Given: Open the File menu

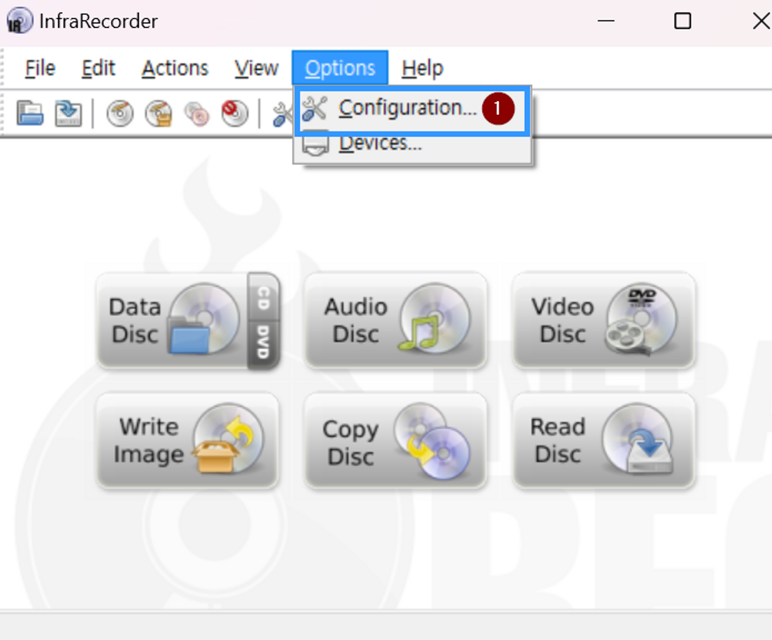Looking at the screenshot, I should point(40,68).
